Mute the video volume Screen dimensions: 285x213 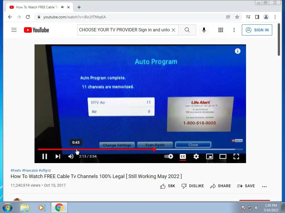(71, 156)
